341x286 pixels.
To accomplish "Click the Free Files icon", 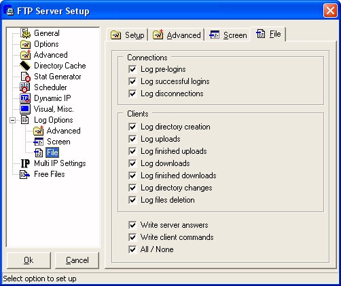I will click(x=24, y=174).
